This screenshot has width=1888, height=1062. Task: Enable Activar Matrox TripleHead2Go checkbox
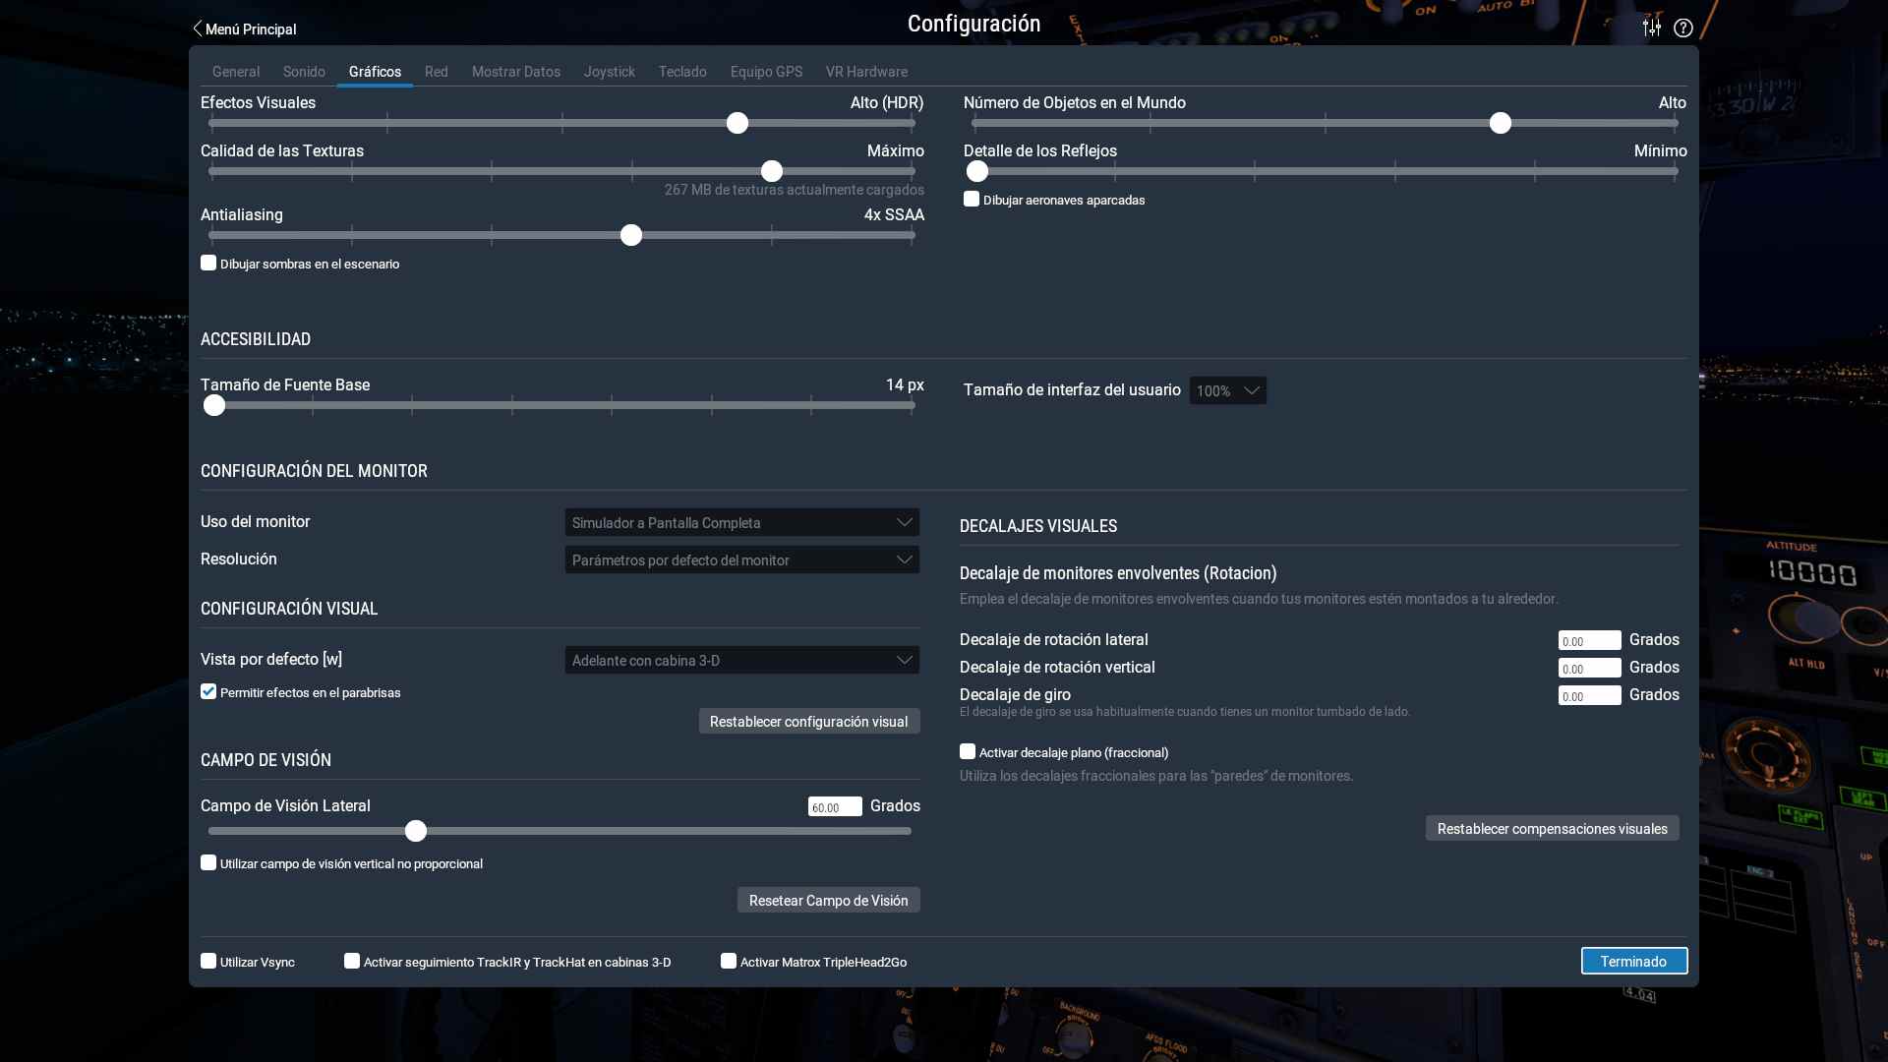click(729, 961)
